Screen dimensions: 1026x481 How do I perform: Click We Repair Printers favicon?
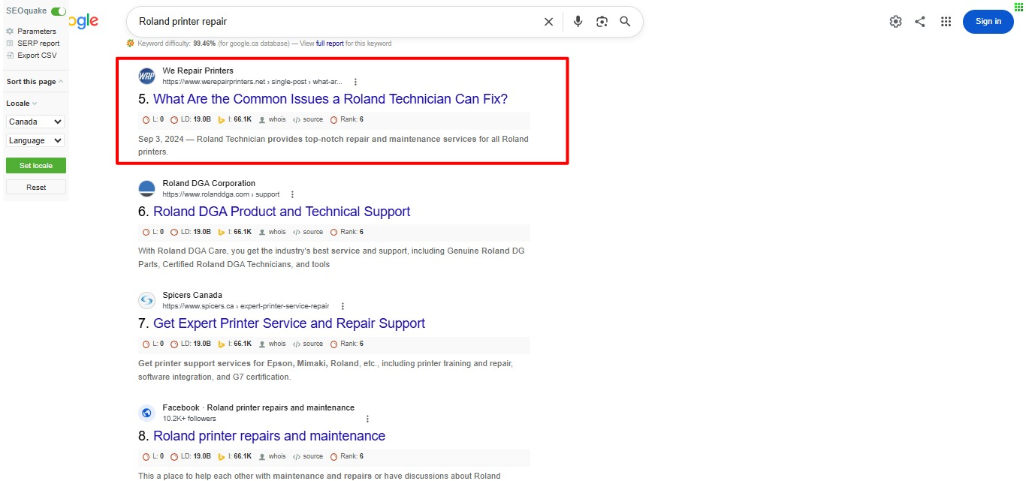[x=146, y=76]
